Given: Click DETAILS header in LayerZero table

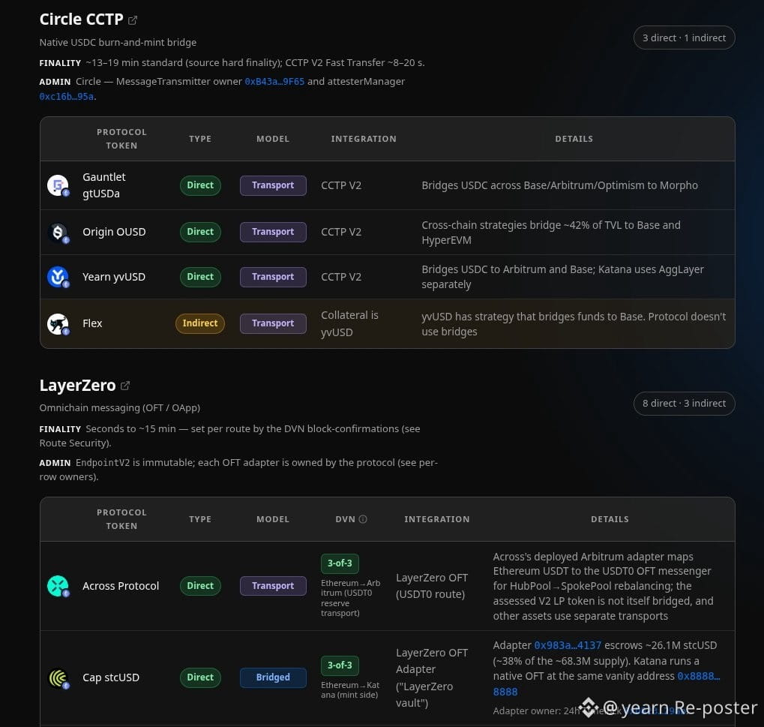Looking at the screenshot, I should coord(610,519).
